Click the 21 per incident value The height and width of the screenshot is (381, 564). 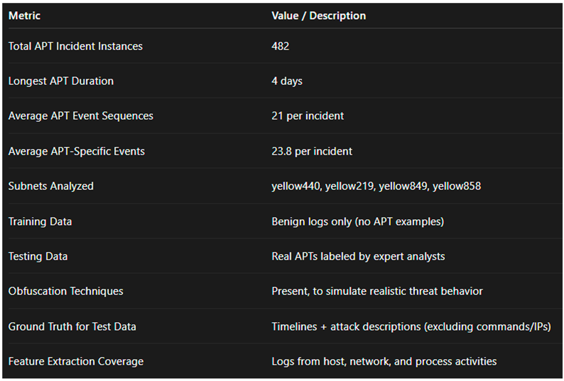point(307,116)
